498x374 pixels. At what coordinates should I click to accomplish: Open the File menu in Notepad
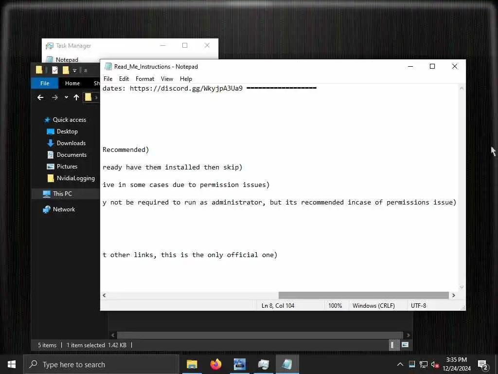[x=108, y=79]
